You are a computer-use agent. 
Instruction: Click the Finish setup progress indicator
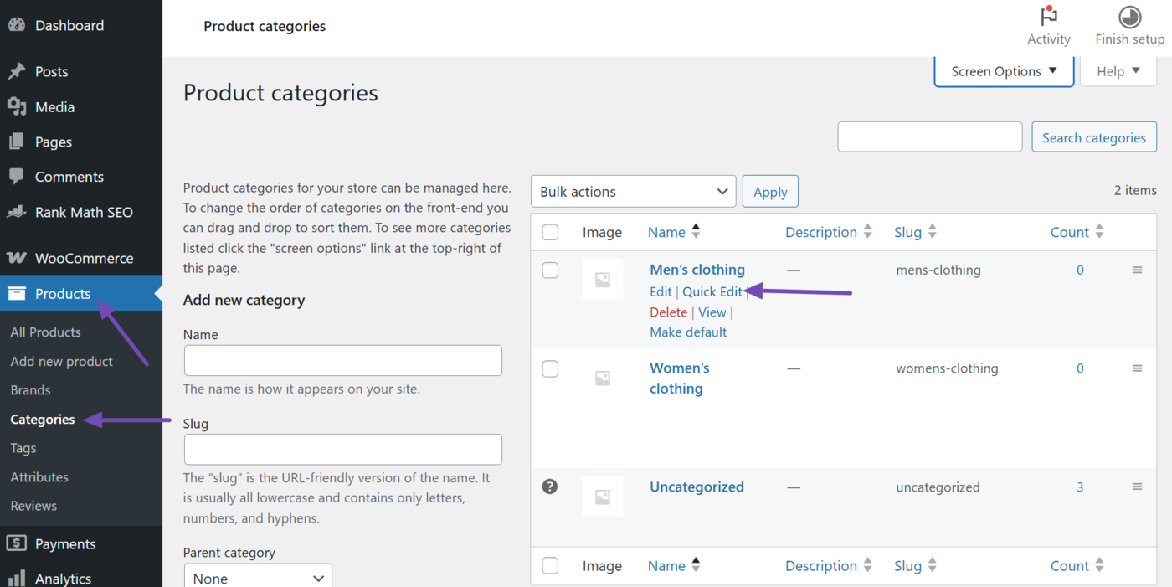point(1129,16)
